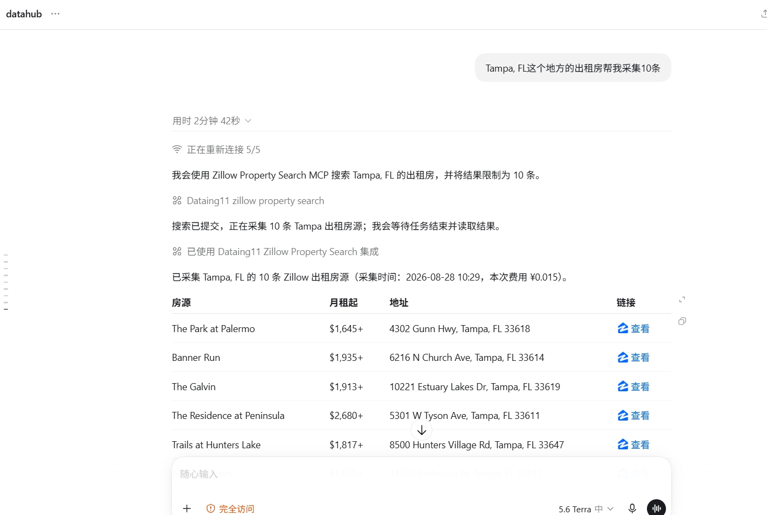The height and width of the screenshot is (515, 767).
Task: Click the $1,645+ rent value
Action: (x=346, y=328)
